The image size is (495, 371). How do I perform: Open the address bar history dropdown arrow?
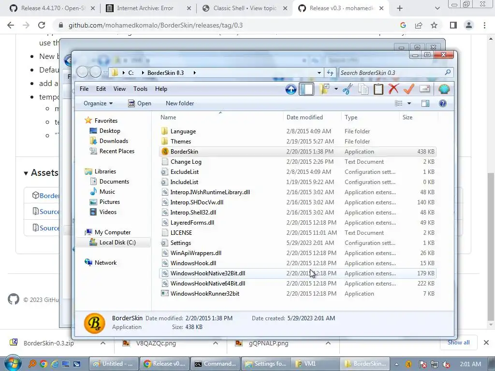tap(319, 73)
